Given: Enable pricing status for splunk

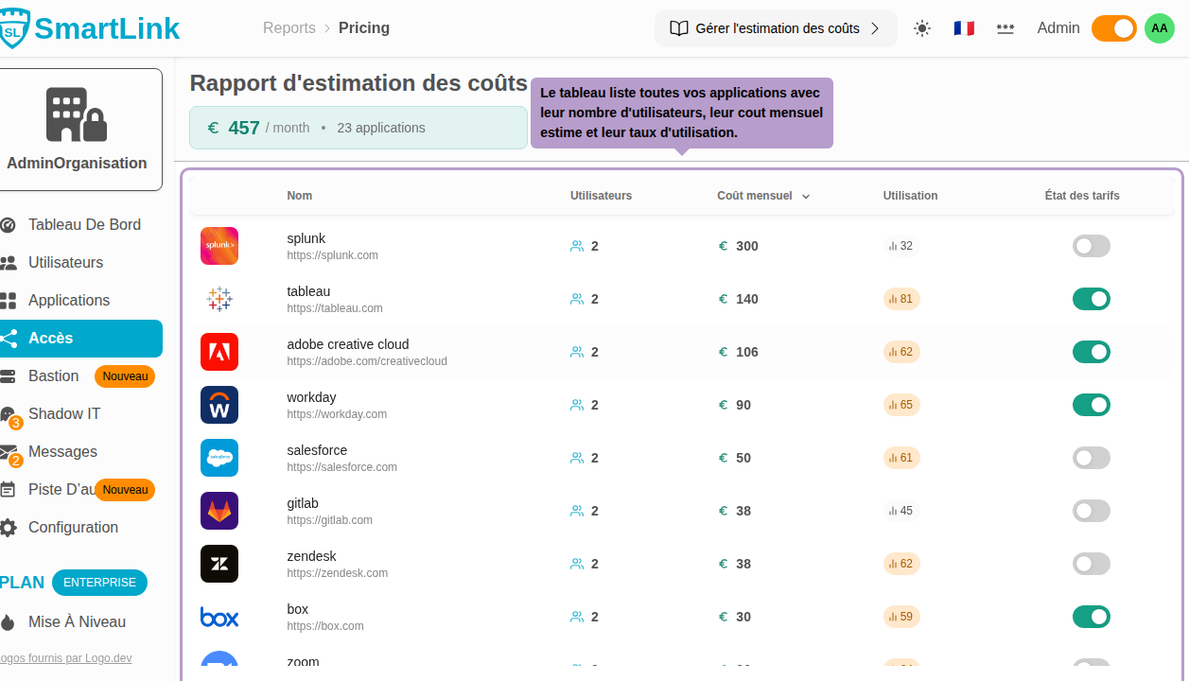Looking at the screenshot, I should coord(1091,245).
